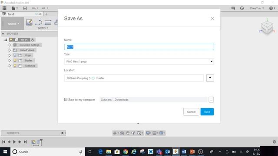The image size is (278, 156).
Task: Open Display Settings monitor icon
Action: coord(148,133)
